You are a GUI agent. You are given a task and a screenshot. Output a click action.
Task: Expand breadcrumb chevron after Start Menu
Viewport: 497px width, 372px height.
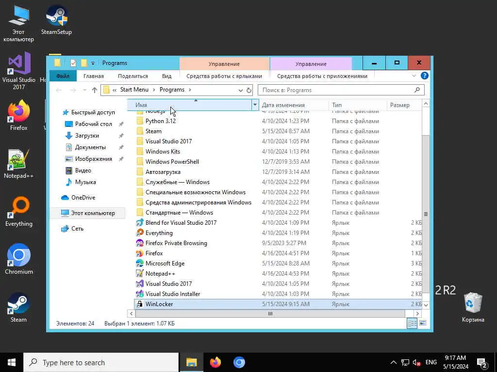click(154, 90)
